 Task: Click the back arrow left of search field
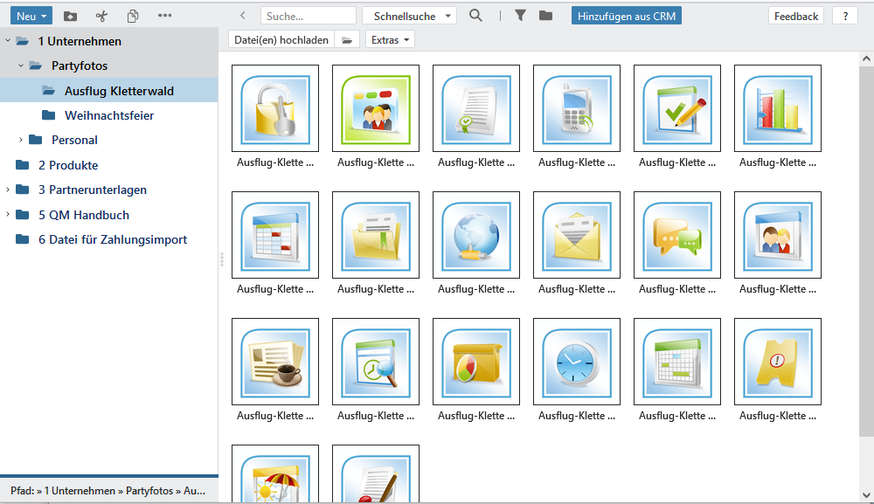242,16
